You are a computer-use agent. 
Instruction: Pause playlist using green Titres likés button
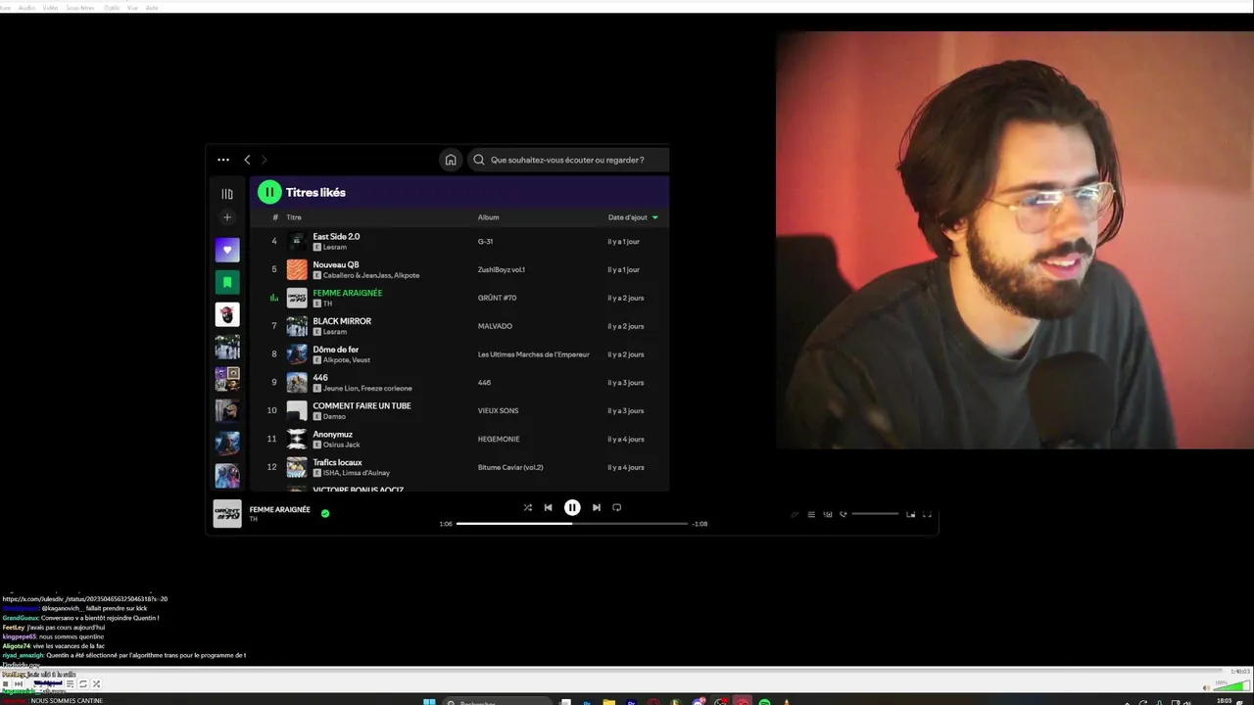[x=269, y=192]
